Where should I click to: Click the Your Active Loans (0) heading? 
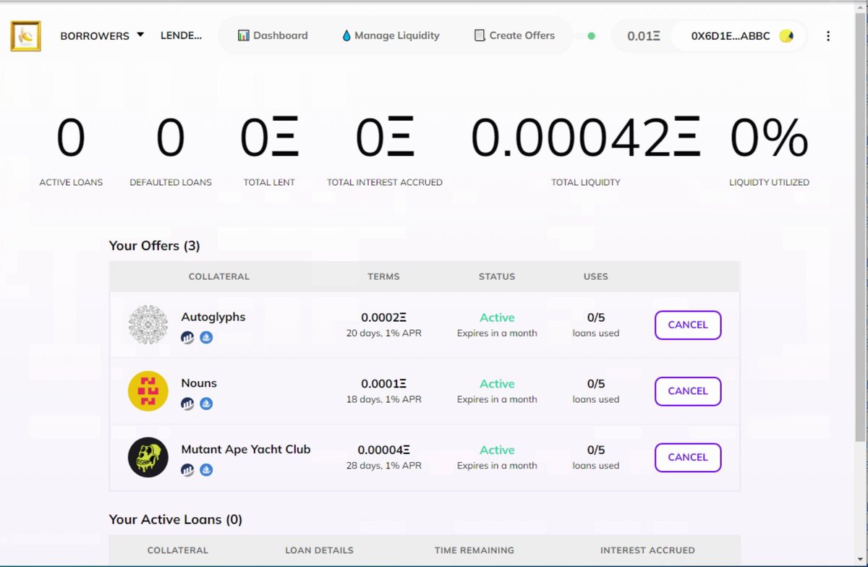(x=176, y=519)
